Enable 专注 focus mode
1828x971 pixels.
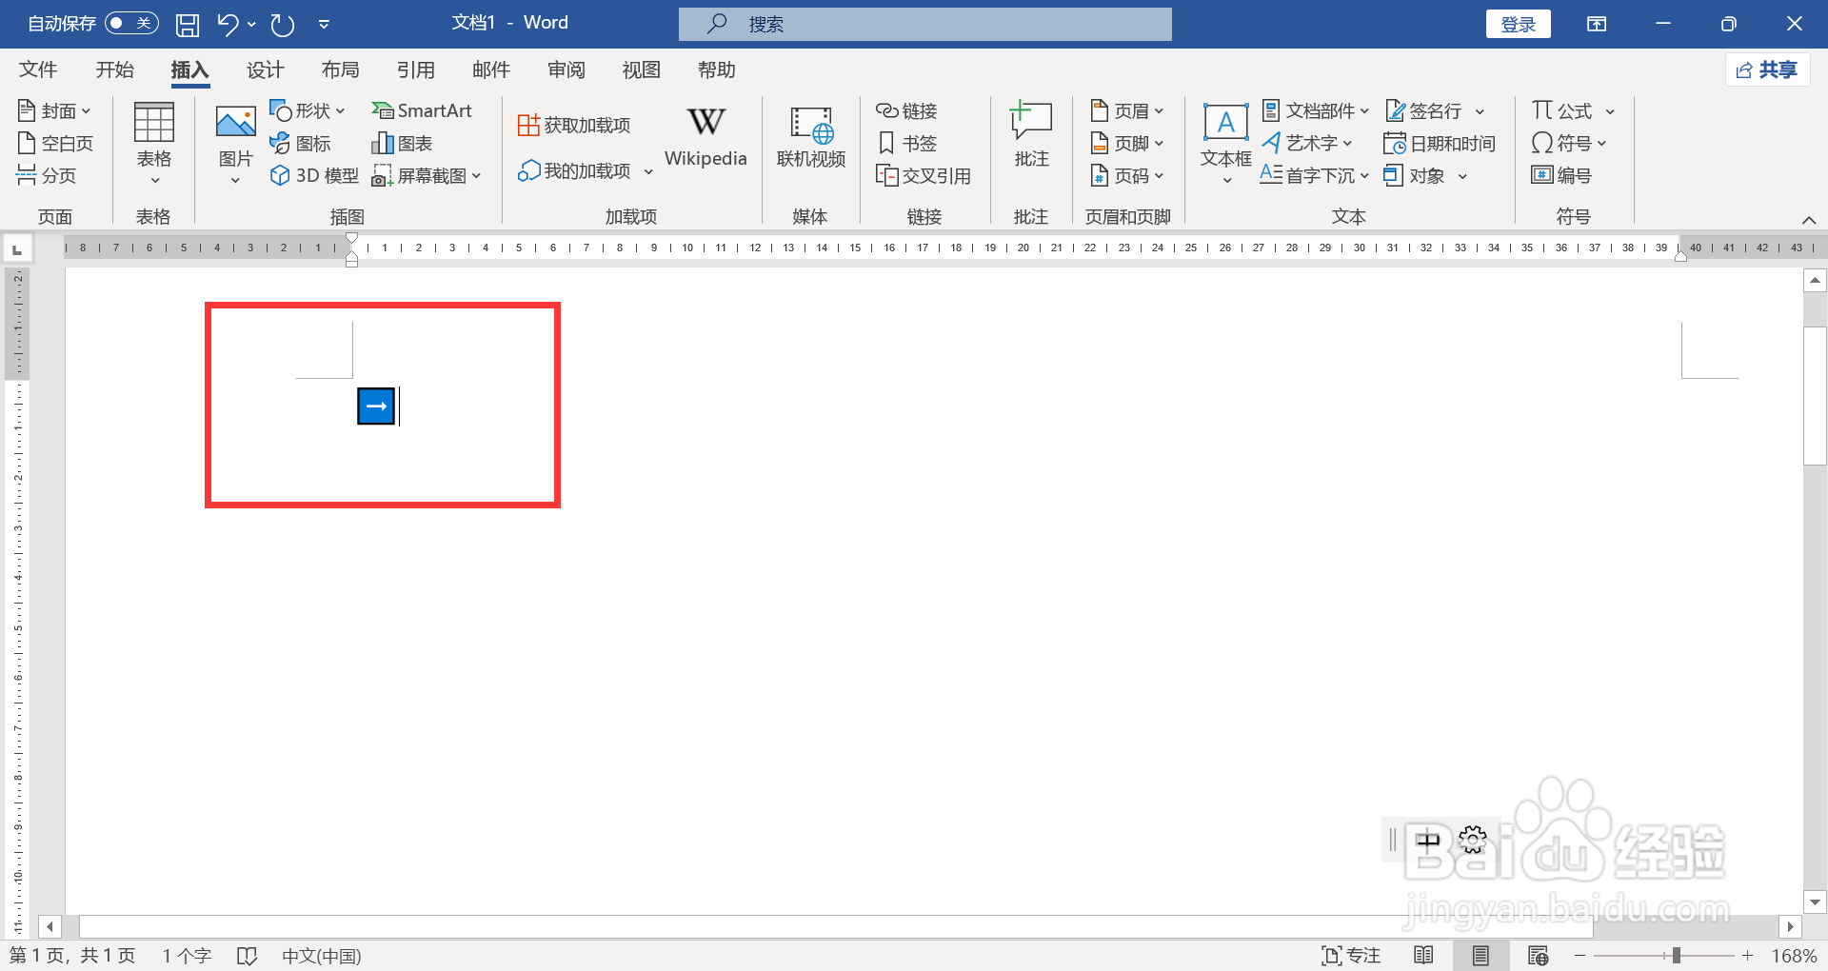click(x=1351, y=956)
